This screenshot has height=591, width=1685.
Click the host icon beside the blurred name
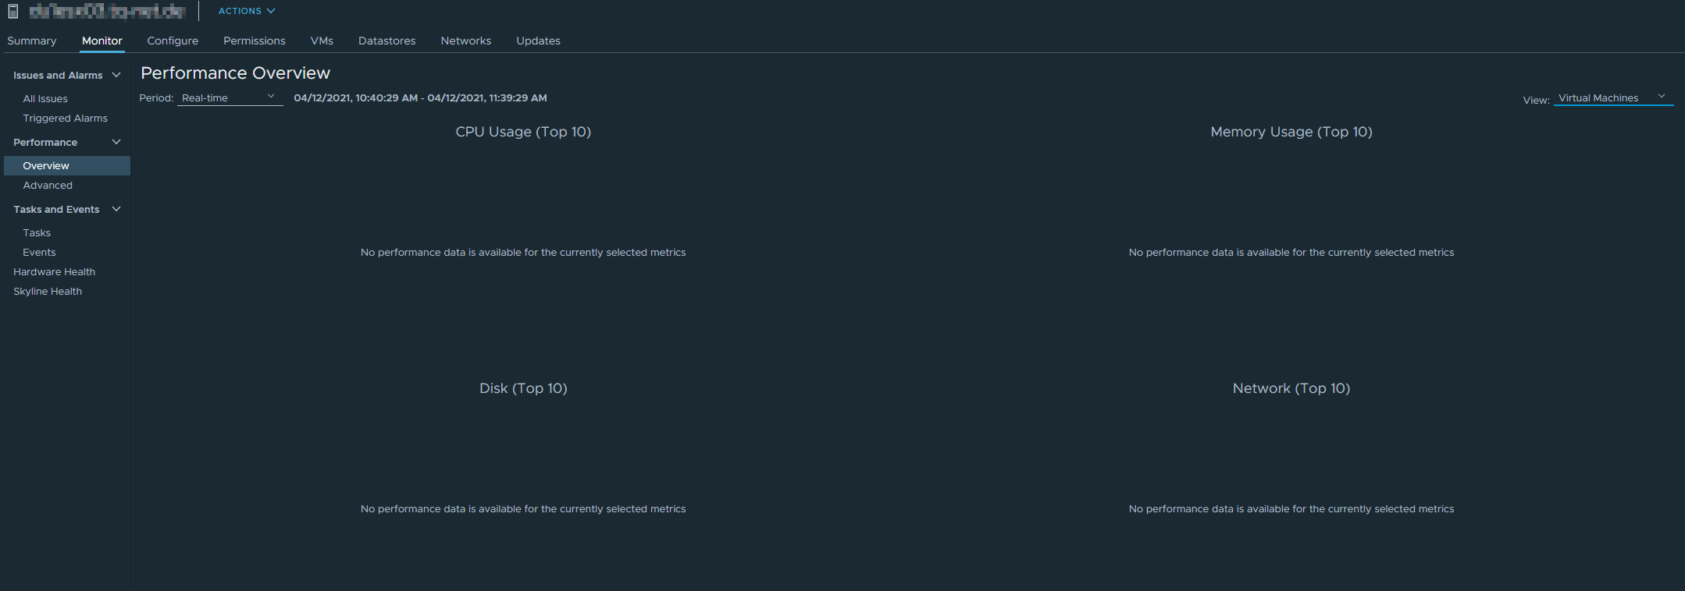click(13, 11)
